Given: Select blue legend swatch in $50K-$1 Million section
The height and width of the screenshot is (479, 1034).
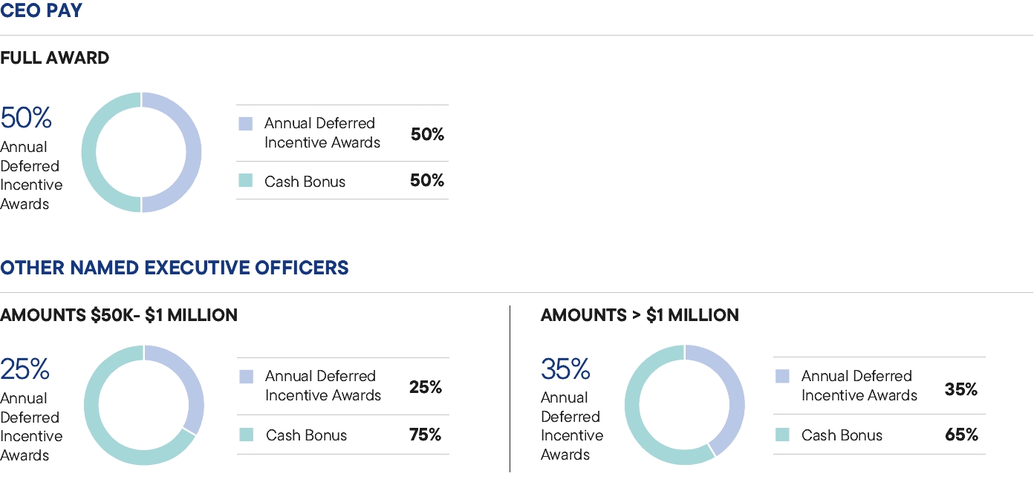Looking at the screenshot, I should point(247,377).
